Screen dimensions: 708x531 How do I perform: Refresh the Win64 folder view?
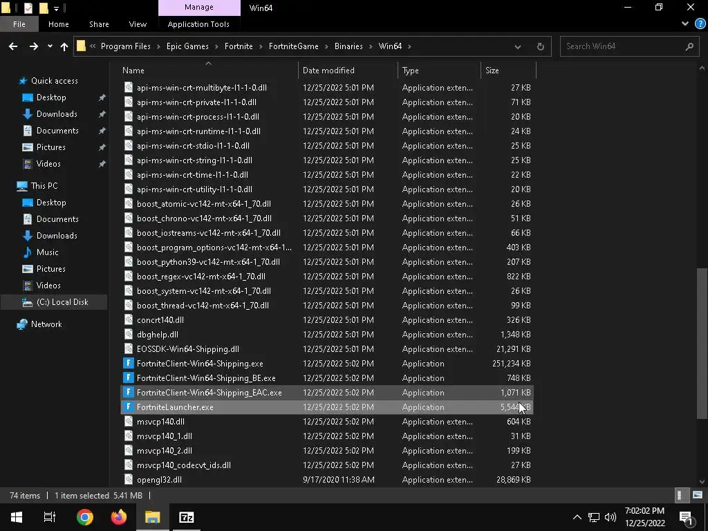(540, 46)
